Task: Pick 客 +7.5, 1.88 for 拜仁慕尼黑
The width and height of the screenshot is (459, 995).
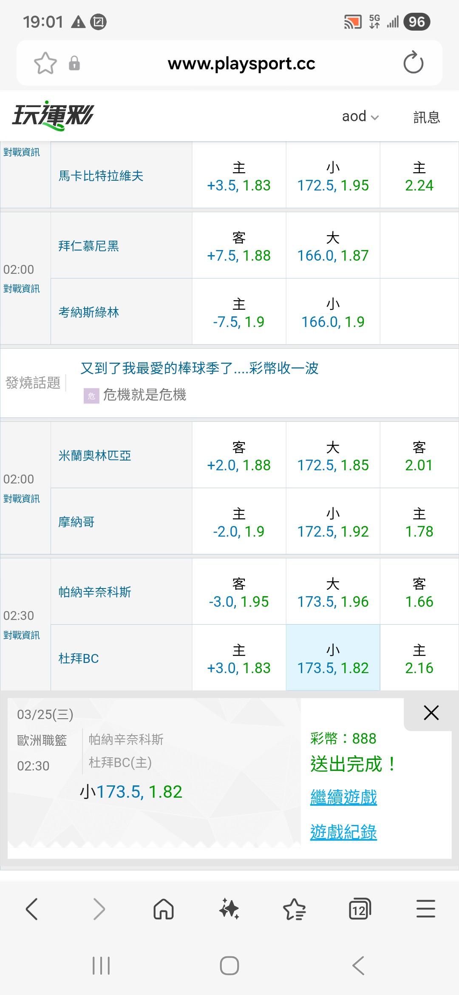Action: [x=239, y=246]
